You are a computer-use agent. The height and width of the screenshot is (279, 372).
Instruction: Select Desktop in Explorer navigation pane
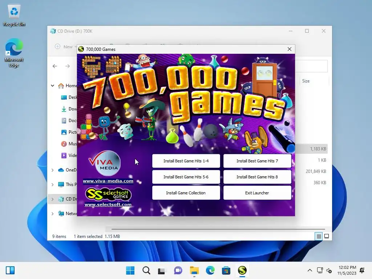point(69,97)
